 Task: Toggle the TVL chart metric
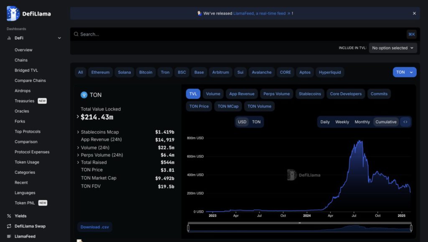click(x=193, y=94)
